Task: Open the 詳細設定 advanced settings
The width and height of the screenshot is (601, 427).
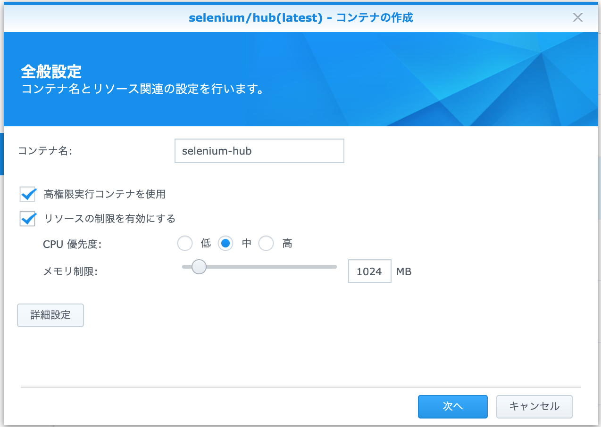Action: 50,315
